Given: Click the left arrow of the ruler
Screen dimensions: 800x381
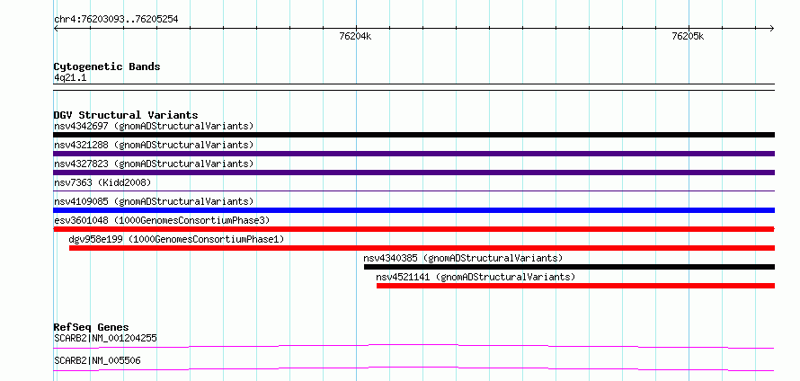Looking at the screenshot, I should click(56, 28).
